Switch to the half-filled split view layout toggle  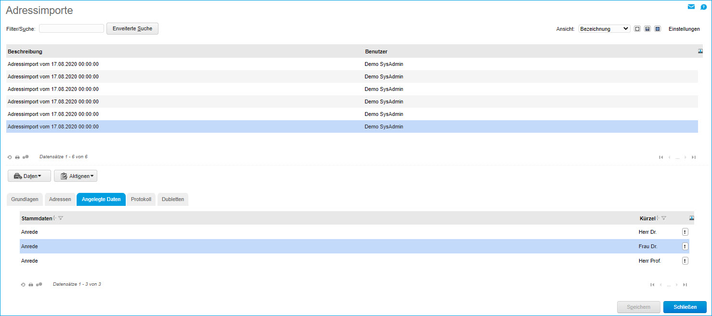[647, 29]
